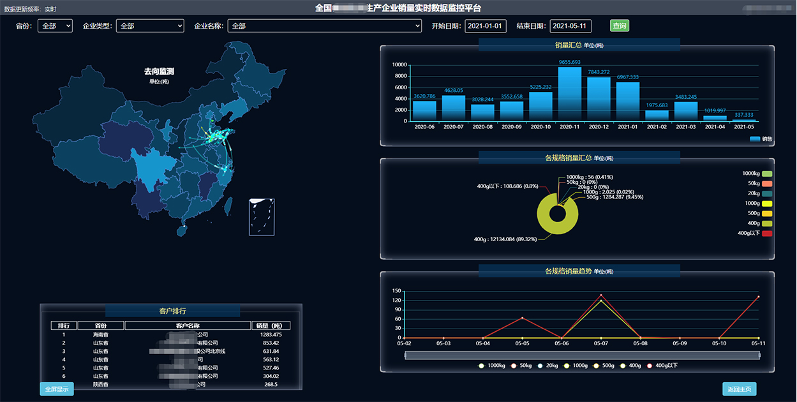Click the 排行 column header
This screenshot has height=402, width=797.
[64, 325]
